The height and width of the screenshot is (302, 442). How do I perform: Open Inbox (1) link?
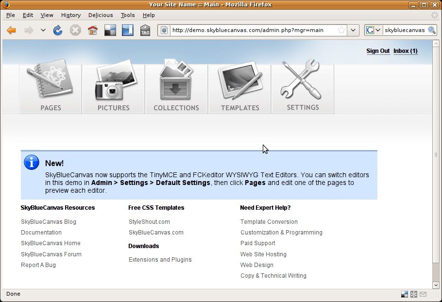[x=406, y=51]
